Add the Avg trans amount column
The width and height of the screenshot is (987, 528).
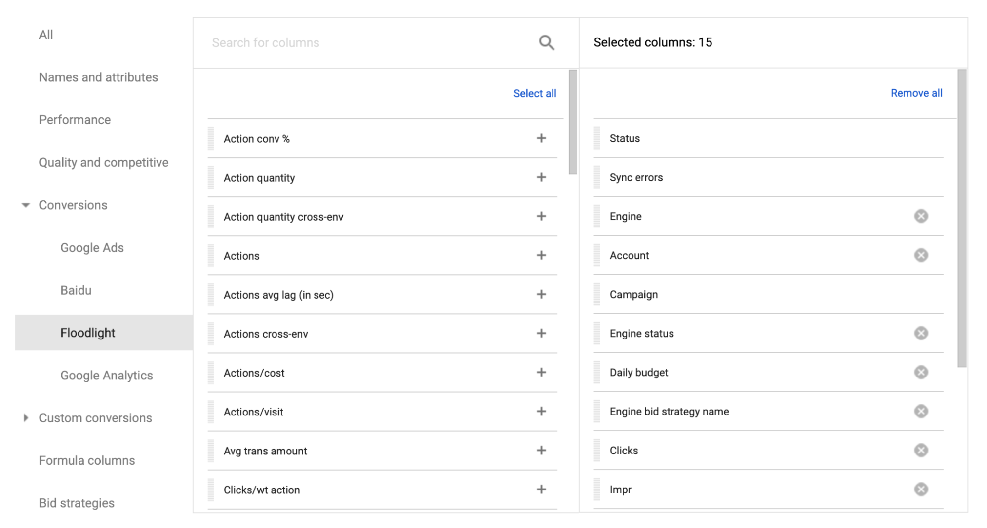[541, 450]
